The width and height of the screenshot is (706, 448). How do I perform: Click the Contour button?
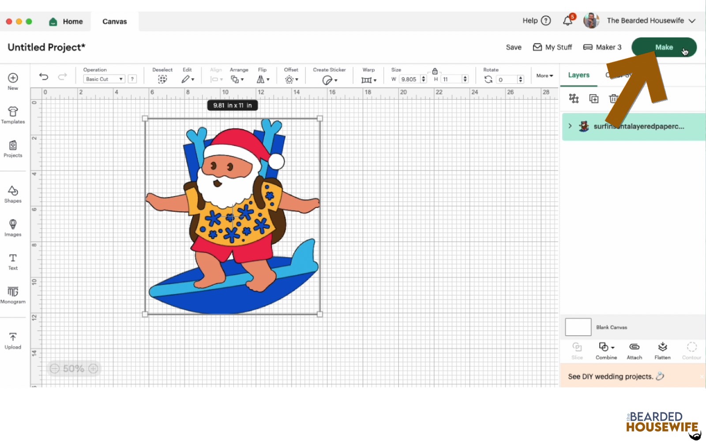click(x=691, y=351)
